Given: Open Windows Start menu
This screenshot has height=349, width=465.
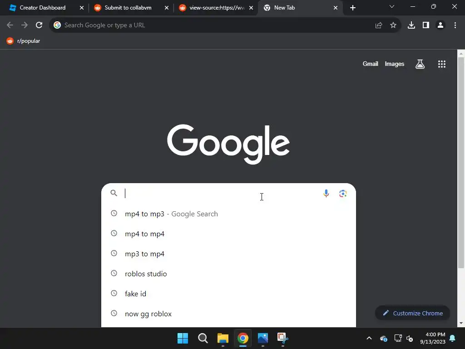Looking at the screenshot, I should pyautogui.click(x=183, y=338).
